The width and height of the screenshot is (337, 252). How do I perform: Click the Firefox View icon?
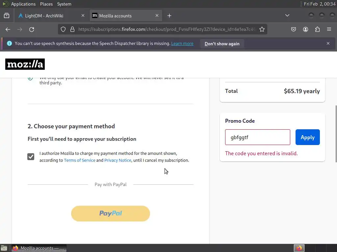7,15
